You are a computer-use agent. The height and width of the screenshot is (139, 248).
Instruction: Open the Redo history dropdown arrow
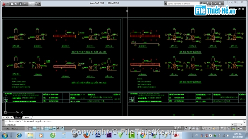pyautogui.click(x=33, y=4)
